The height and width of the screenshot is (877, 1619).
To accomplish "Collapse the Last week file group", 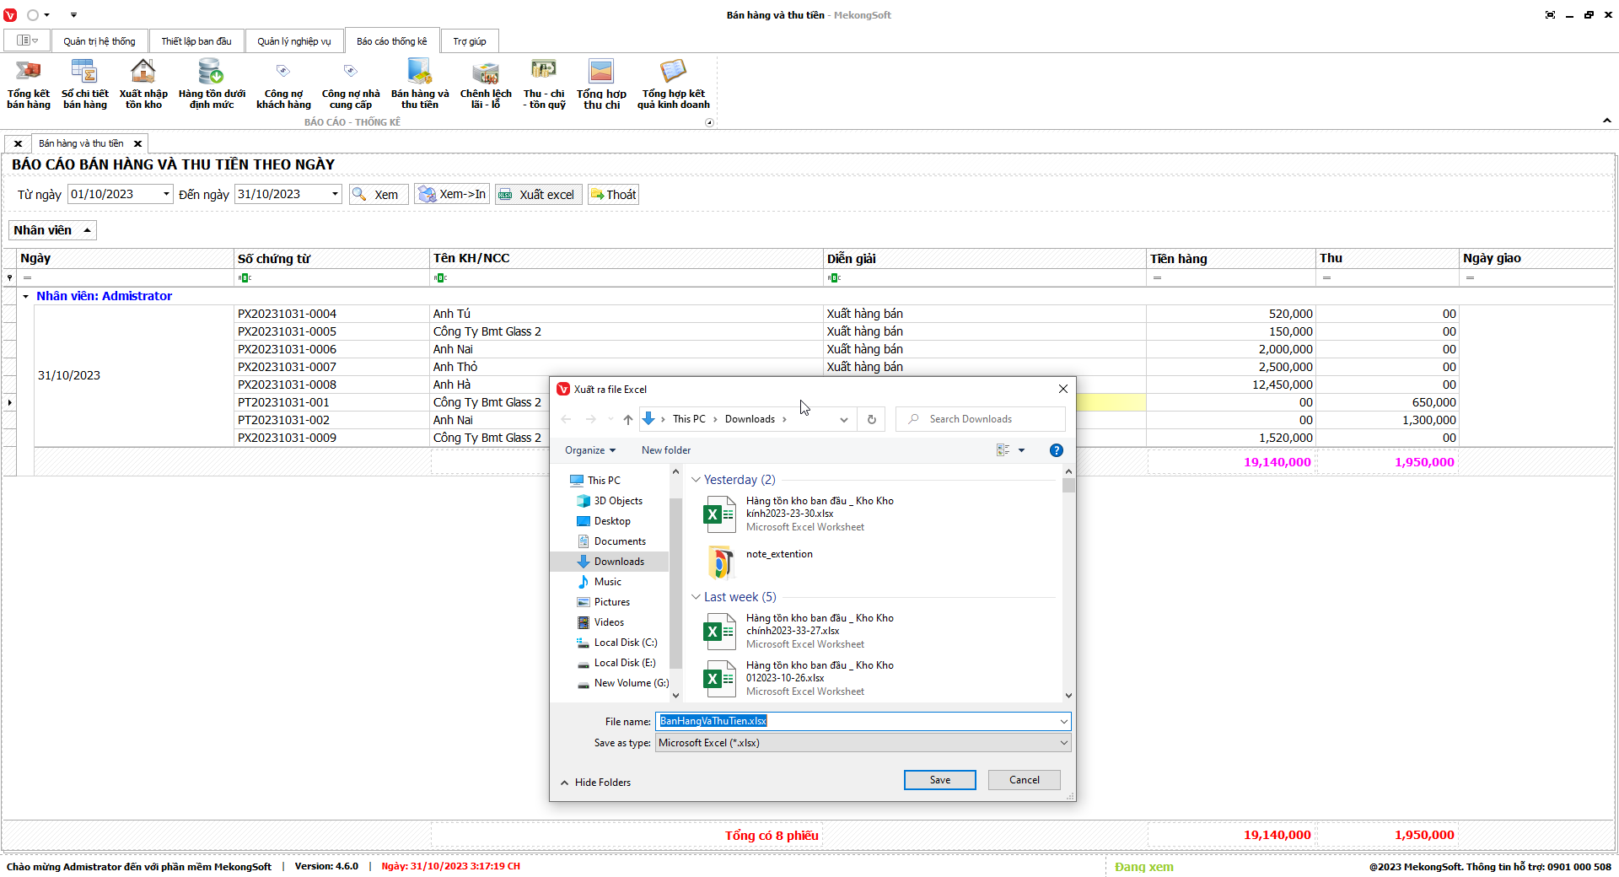I will point(696,597).
